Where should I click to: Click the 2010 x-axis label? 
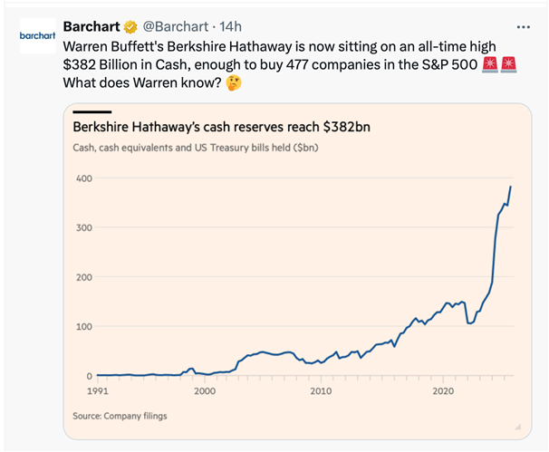[319, 391]
